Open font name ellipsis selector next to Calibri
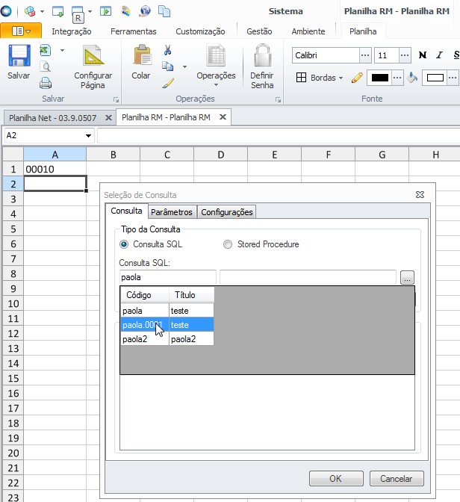 pyautogui.click(x=365, y=55)
